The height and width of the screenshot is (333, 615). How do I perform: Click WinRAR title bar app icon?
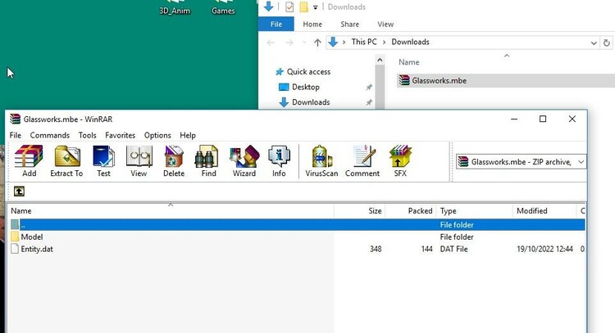pyautogui.click(x=15, y=119)
